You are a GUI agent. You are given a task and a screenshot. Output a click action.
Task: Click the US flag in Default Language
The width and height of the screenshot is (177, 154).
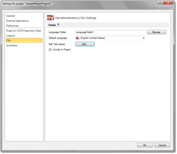(78, 38)
